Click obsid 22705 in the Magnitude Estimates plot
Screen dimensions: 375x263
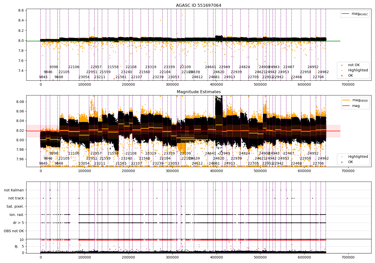[x=253, y=164]
